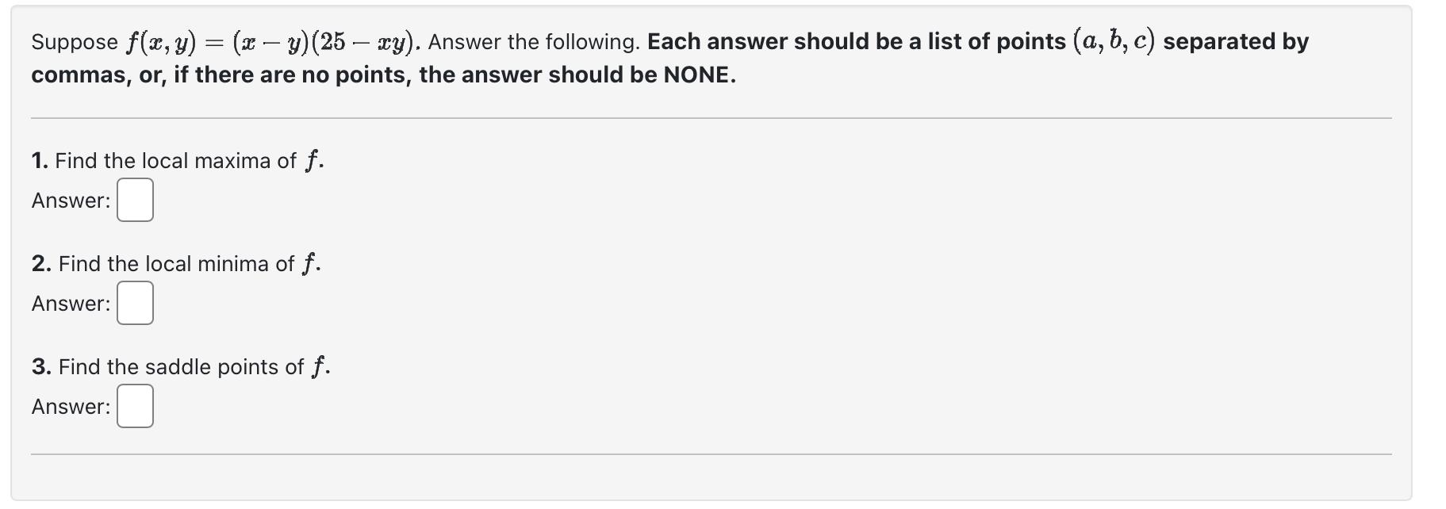Click inside the second empty answer input
This screenshot has height=509, width=1446.
click(x=134, y=303)
